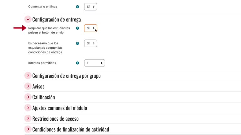Expand Restricciones de acceso chevron
The width and height of the screenshot is (241, 135).
tap(28, 118)
